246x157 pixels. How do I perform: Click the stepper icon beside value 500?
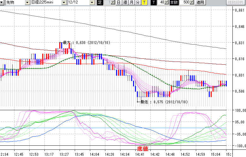[x=192, y=3]
